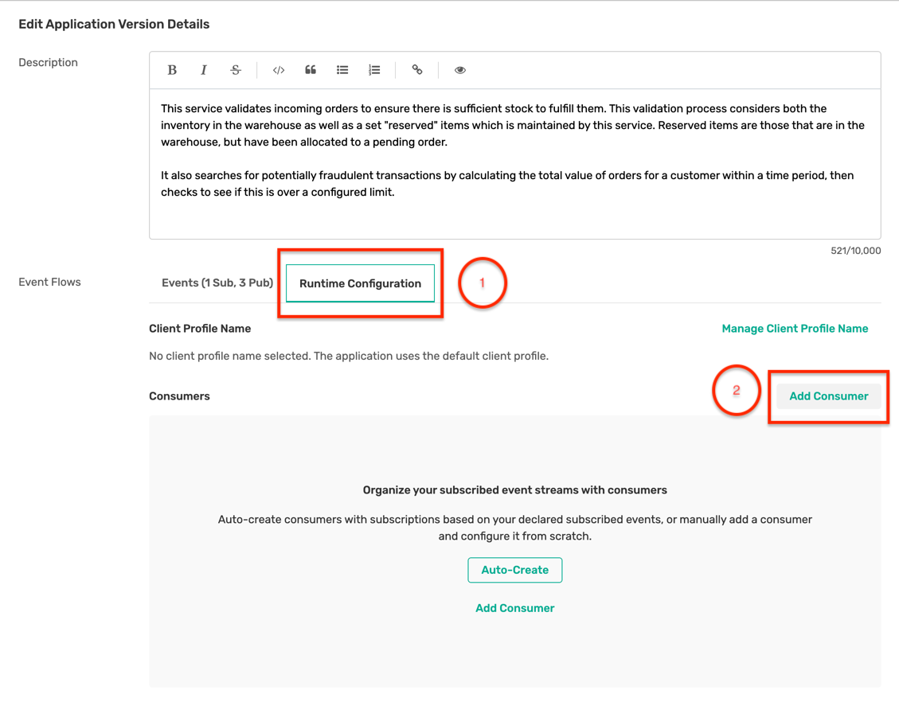The image size is (899, 702).
Task: Insert a hyperlink using the link icon
Action: (x=417, y=70)
